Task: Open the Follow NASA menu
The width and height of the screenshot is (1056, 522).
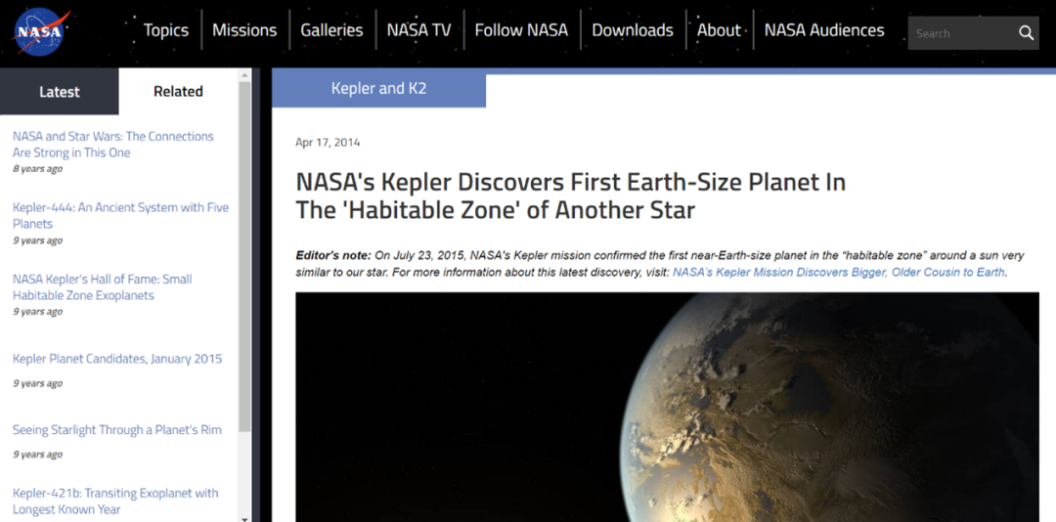Action: [x=521, y=30]
